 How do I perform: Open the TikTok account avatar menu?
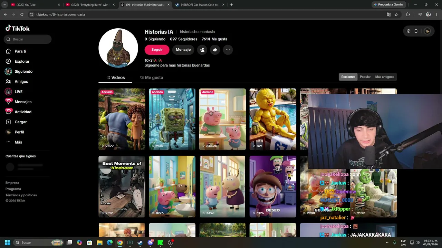[x=427, y=31]
